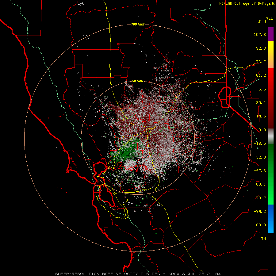The image size is (276, 276).
Task: Click the 100 NMI range ring label
Action: (138, 24)
